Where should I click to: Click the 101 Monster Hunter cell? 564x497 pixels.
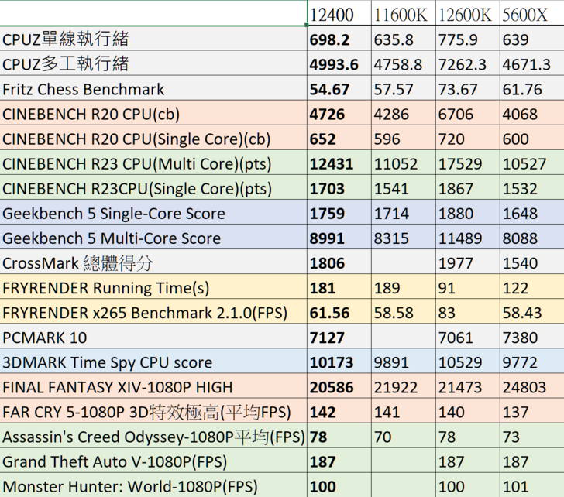coord(532,485)
